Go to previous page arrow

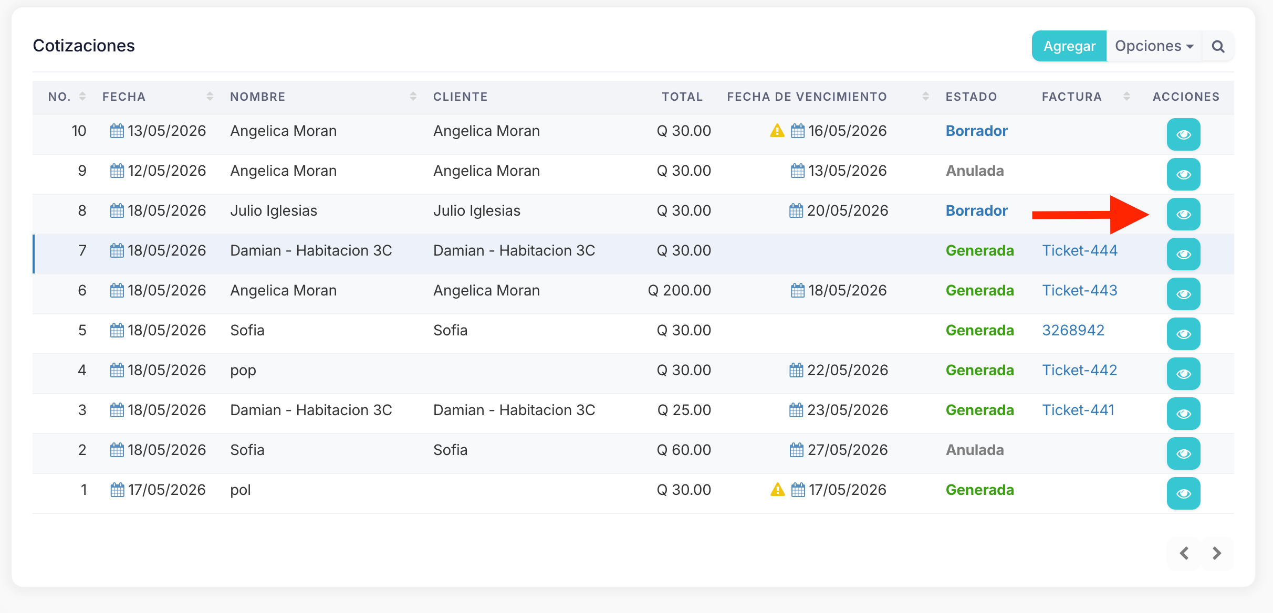(x=1184, y=553)
